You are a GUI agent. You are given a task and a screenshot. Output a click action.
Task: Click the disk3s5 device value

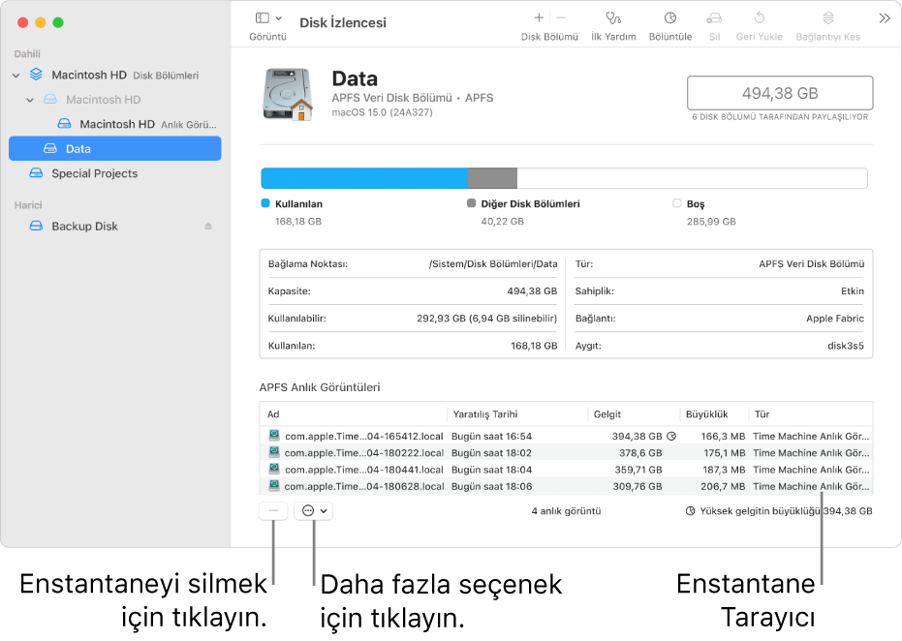[x=845, y=346]
